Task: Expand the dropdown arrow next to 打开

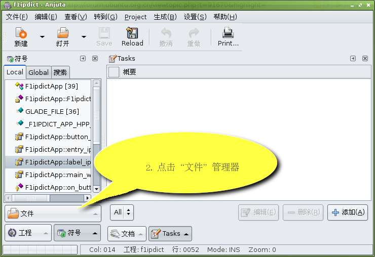Action: 84,37
